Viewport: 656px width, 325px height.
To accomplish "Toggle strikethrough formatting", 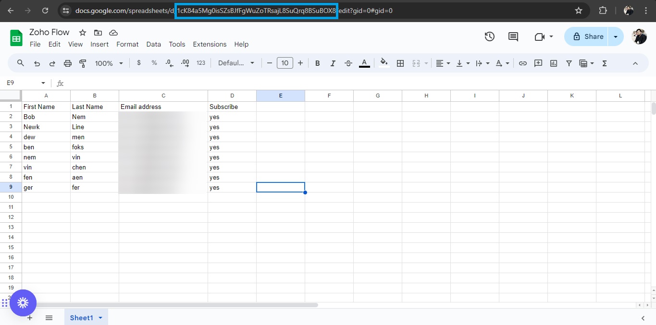I will pos(348,63).
